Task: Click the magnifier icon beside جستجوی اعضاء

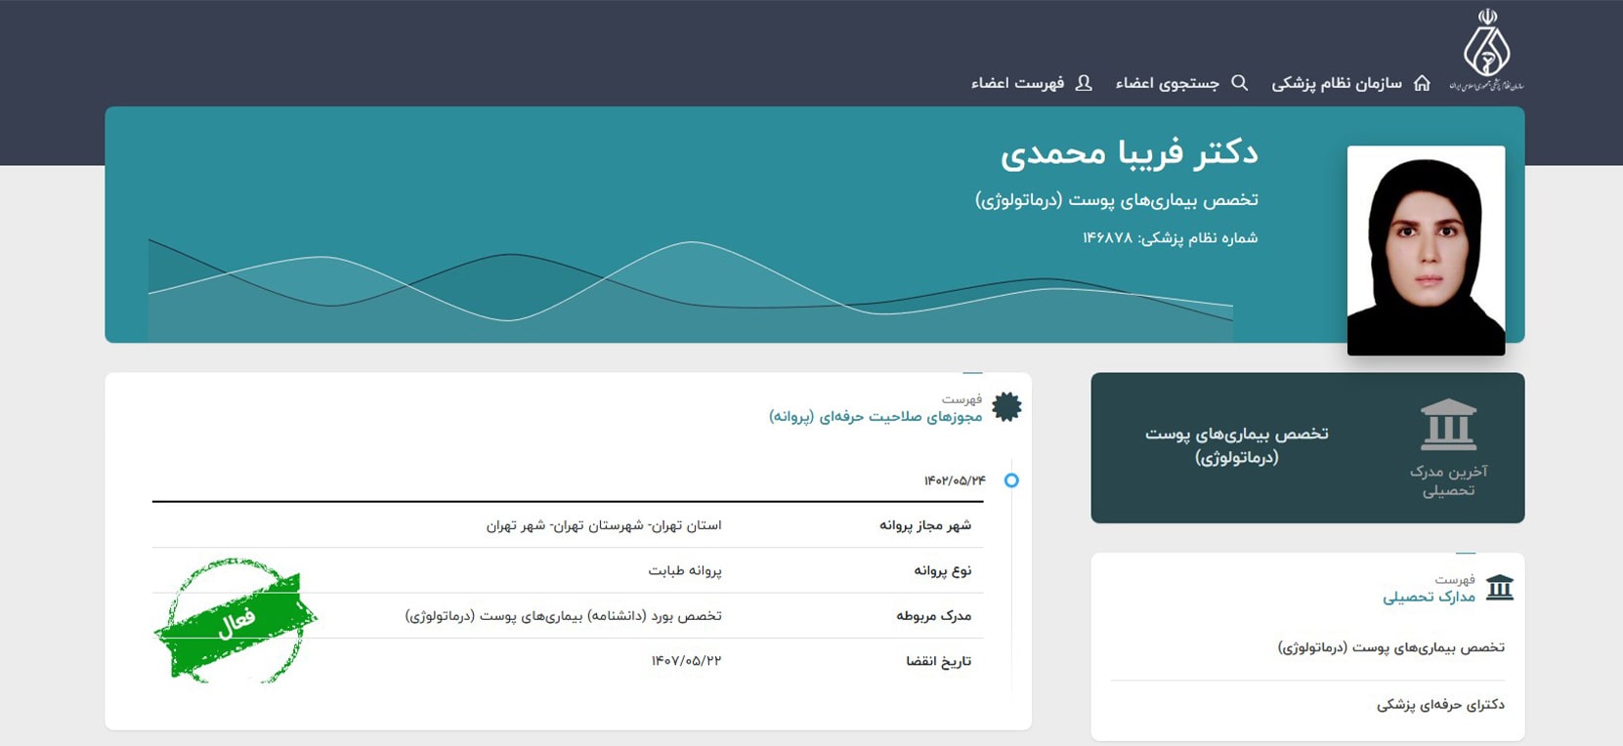Action: coord(1239,83)
